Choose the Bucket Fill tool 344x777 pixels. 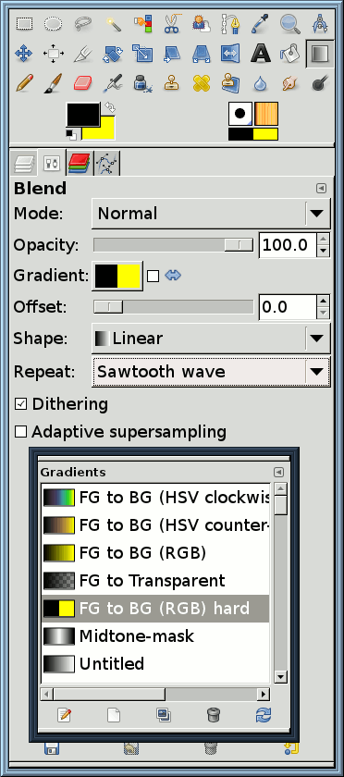point(289,54)
